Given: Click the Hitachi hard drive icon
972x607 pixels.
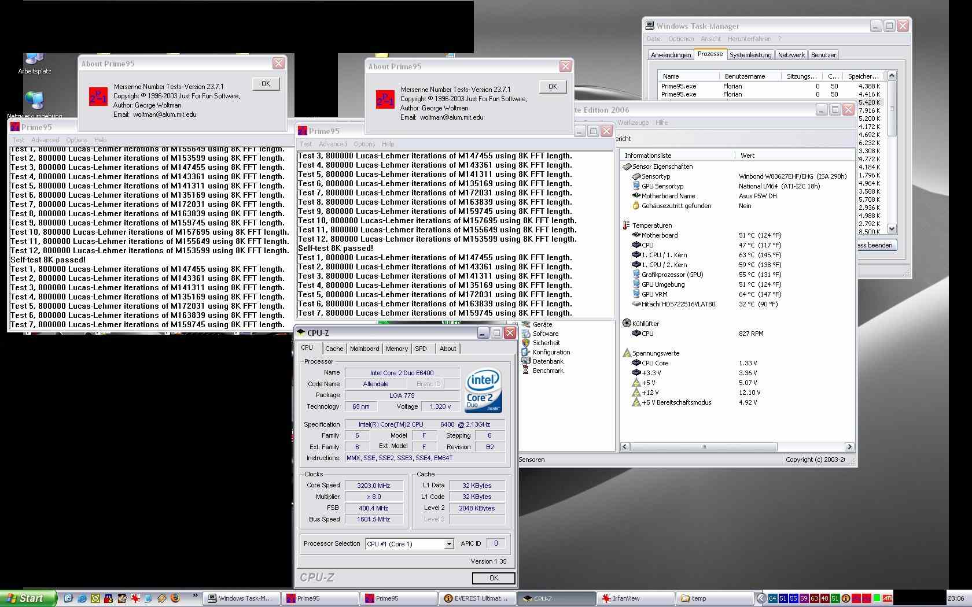Looking at the screenshot, I should pyautogui.click(x=636, y=304).
